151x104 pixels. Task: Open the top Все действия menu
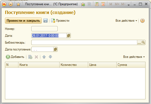[126, 21]
